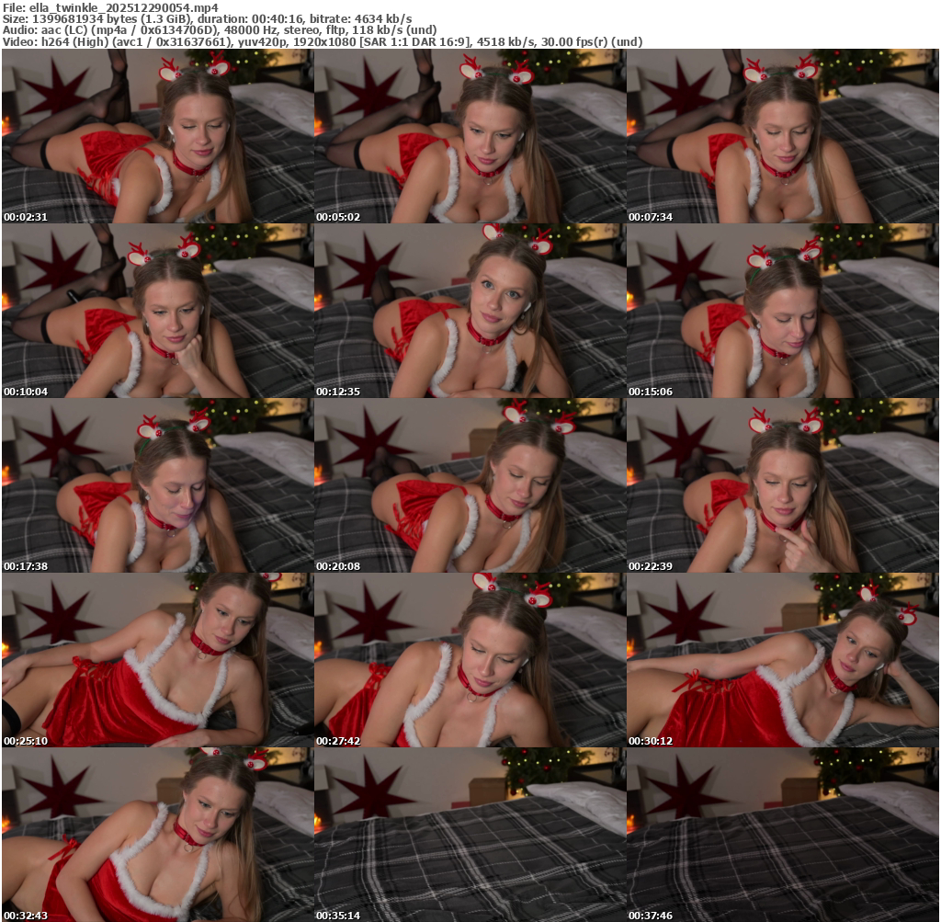Click the Audio codec info line
The image size is (941, 922).
tap(220, 30)
